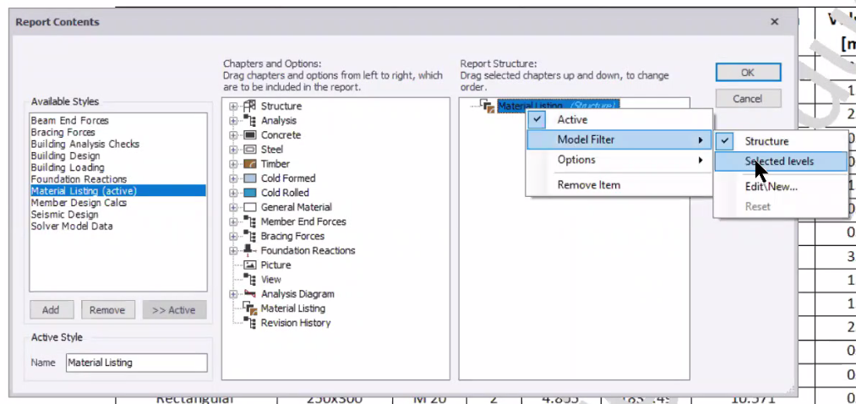
Task: Select Building Design style
Action: coord(118,156)
